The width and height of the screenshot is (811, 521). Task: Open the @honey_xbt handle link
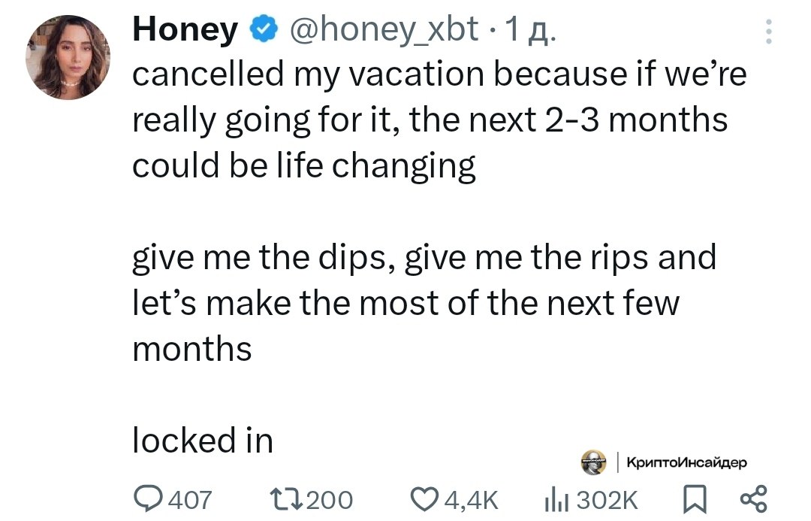click(384, 29)
